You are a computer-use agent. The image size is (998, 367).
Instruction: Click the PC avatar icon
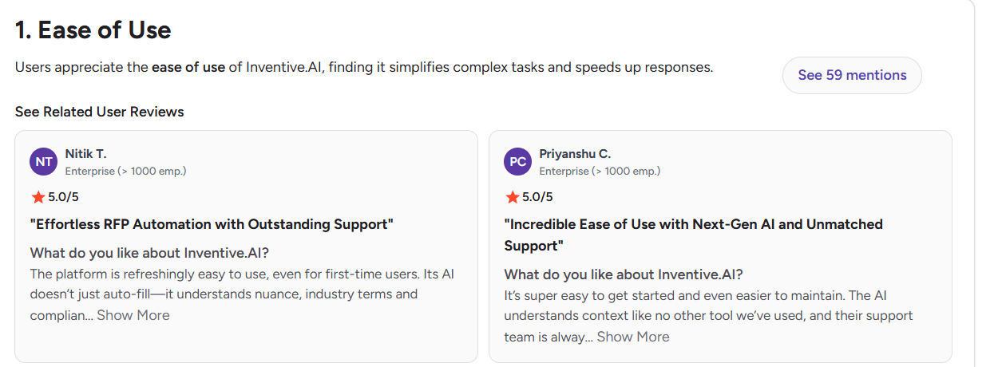pyautogui.click(x=518, y=161)
